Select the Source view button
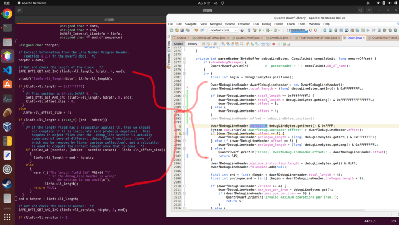 [x=178, y=44]
